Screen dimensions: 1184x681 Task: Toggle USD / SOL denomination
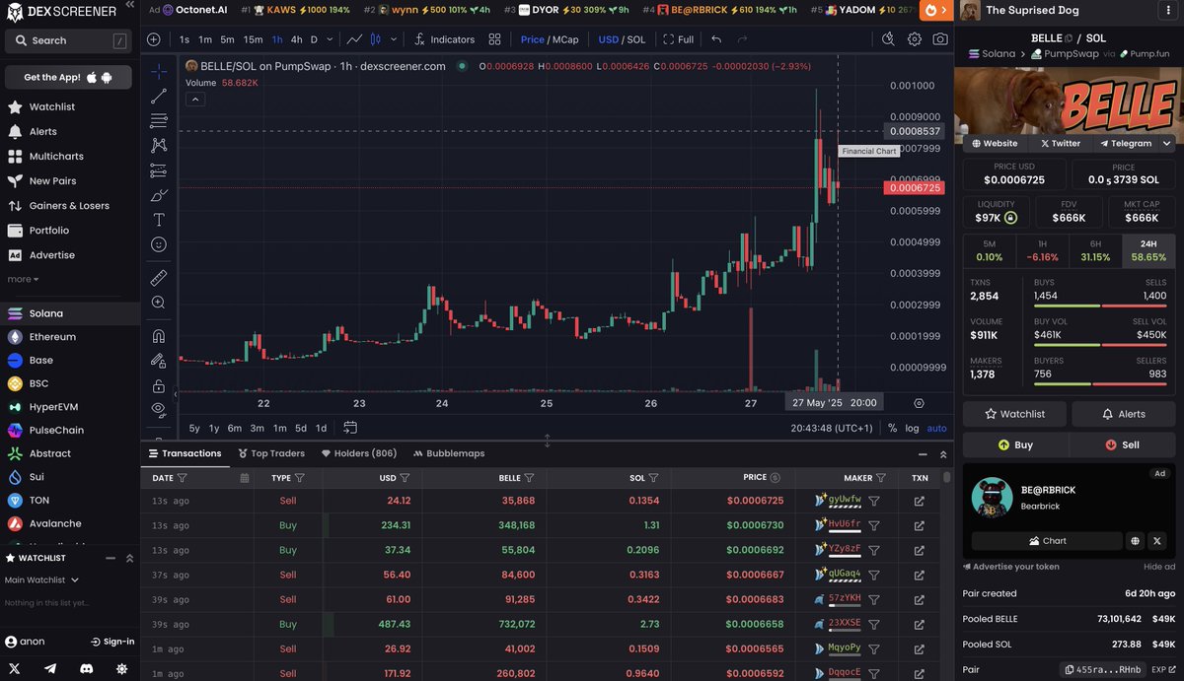[622, 39]
